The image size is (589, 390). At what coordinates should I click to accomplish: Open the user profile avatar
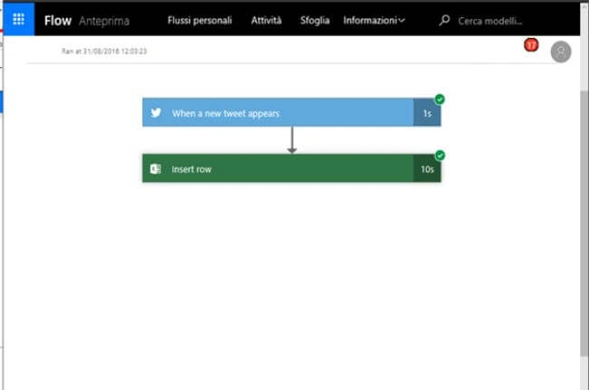(x=560, y=52)
